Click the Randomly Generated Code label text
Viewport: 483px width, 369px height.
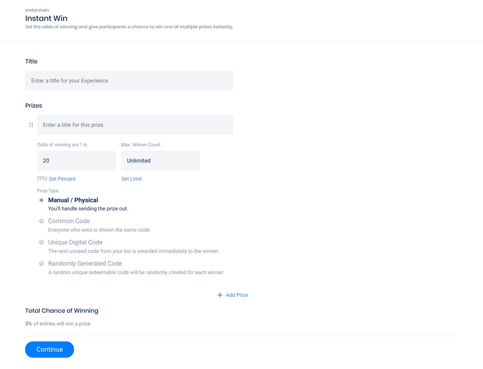[85, 263]
